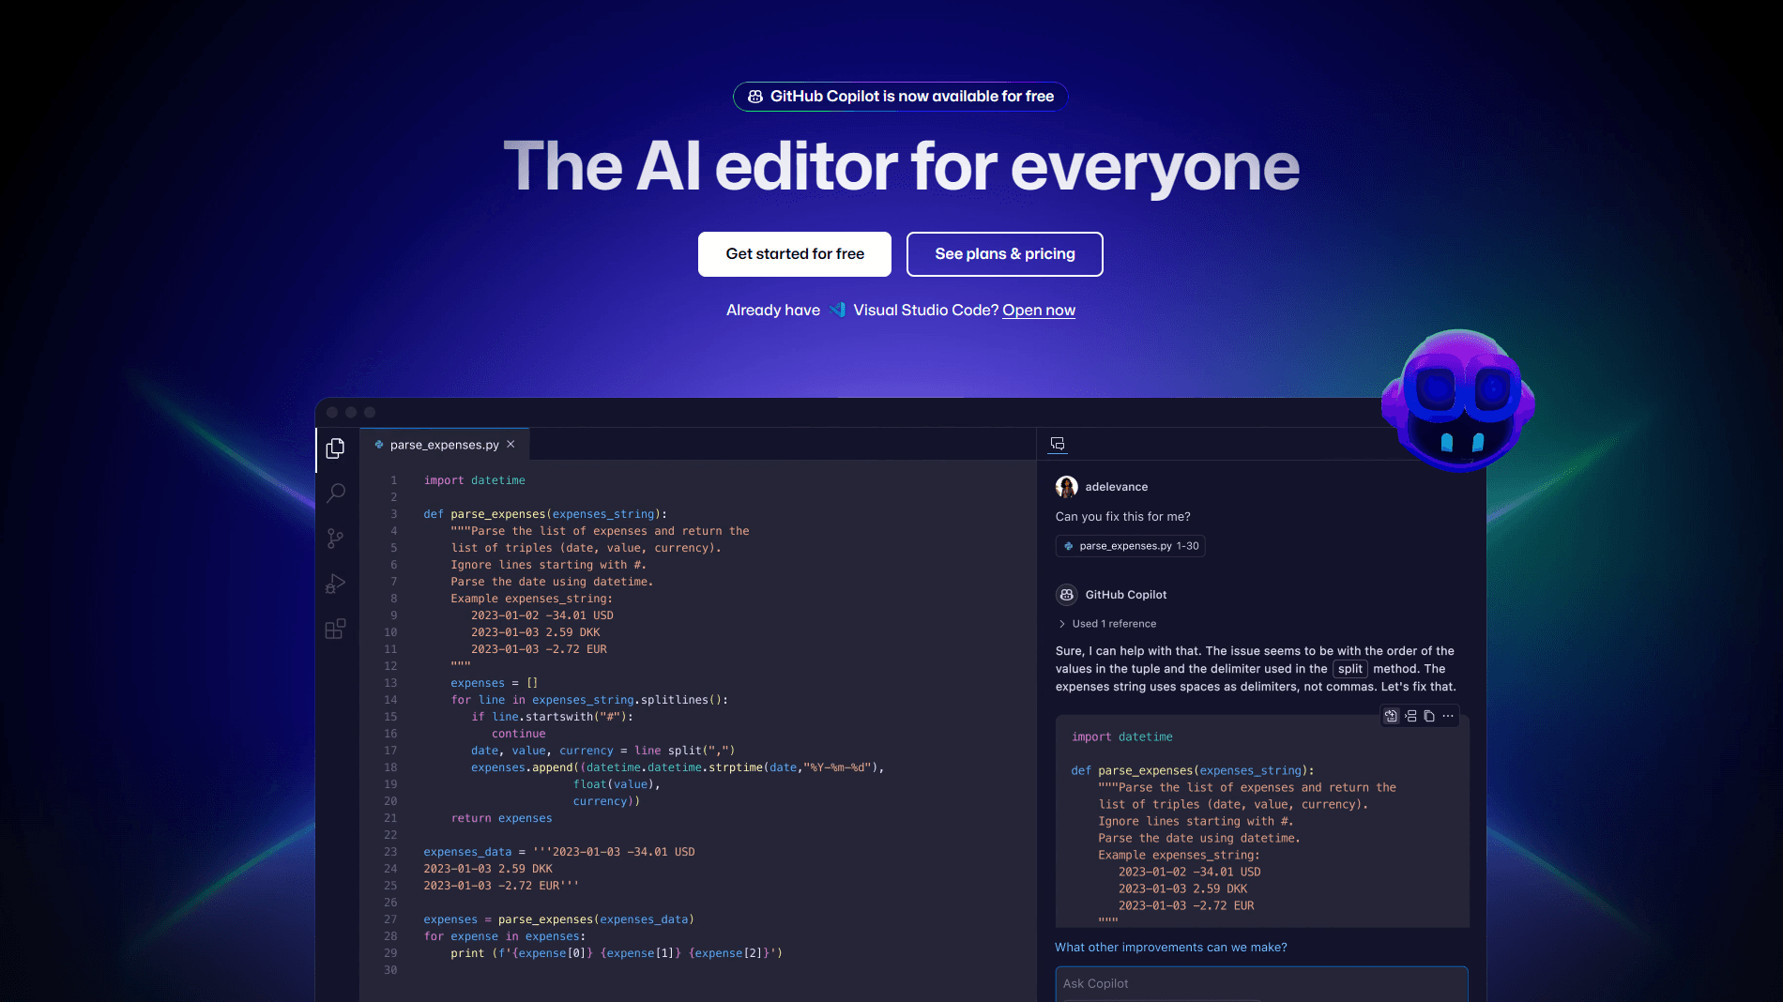This screenshot has width=1783, height=1002.
Task: Click the Apply in Editor code block icon
Action: pyautogui.click(x=1391, y=716)
